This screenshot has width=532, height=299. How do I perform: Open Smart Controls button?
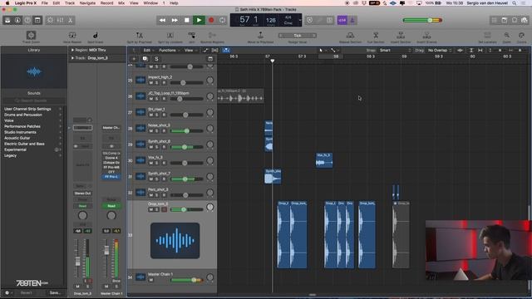tap(50, 20)
